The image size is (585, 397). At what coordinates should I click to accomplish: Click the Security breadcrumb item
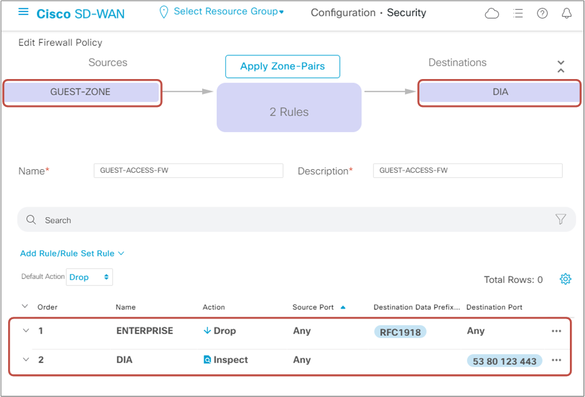click(406, 12)
